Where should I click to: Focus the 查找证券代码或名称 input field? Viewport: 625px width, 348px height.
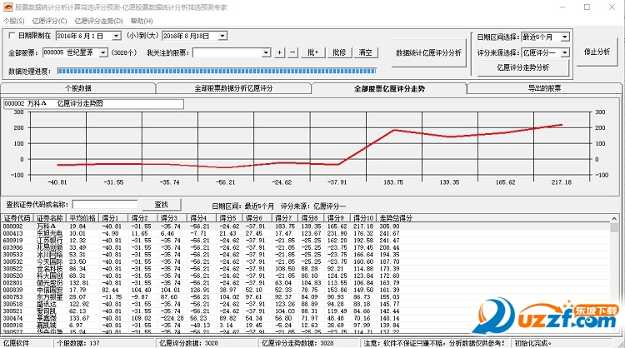click(105, 205)
